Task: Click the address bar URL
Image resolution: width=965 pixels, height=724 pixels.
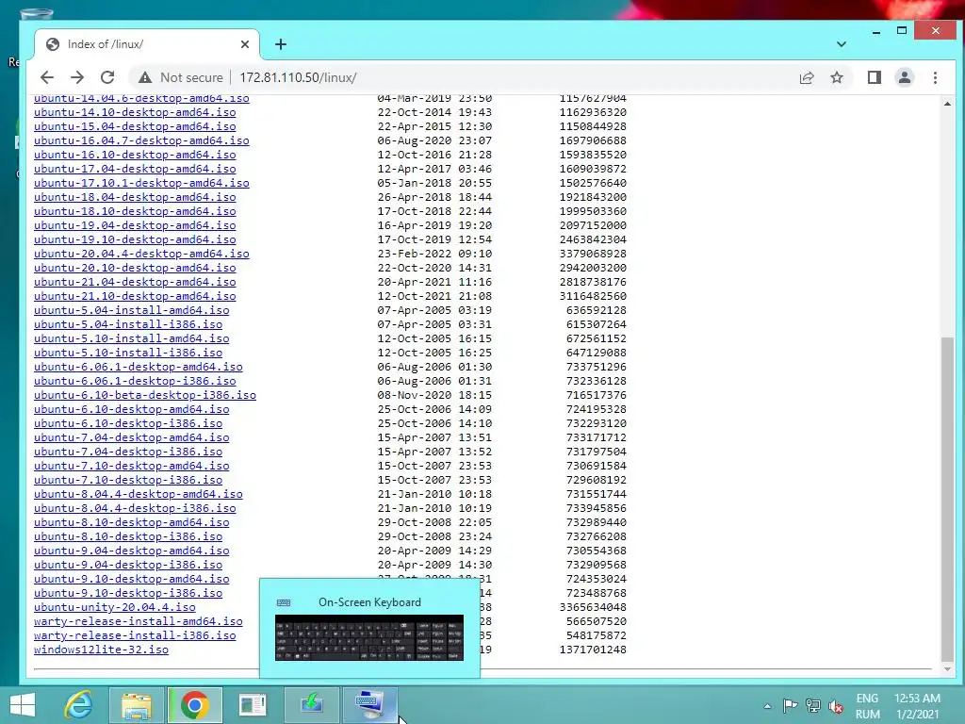Action: [x=298, y=77]
